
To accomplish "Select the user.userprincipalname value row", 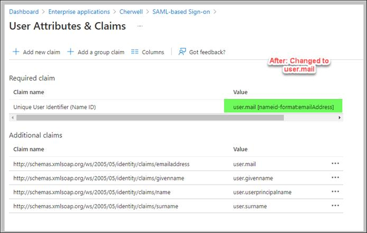I will [x=262, y=192].
